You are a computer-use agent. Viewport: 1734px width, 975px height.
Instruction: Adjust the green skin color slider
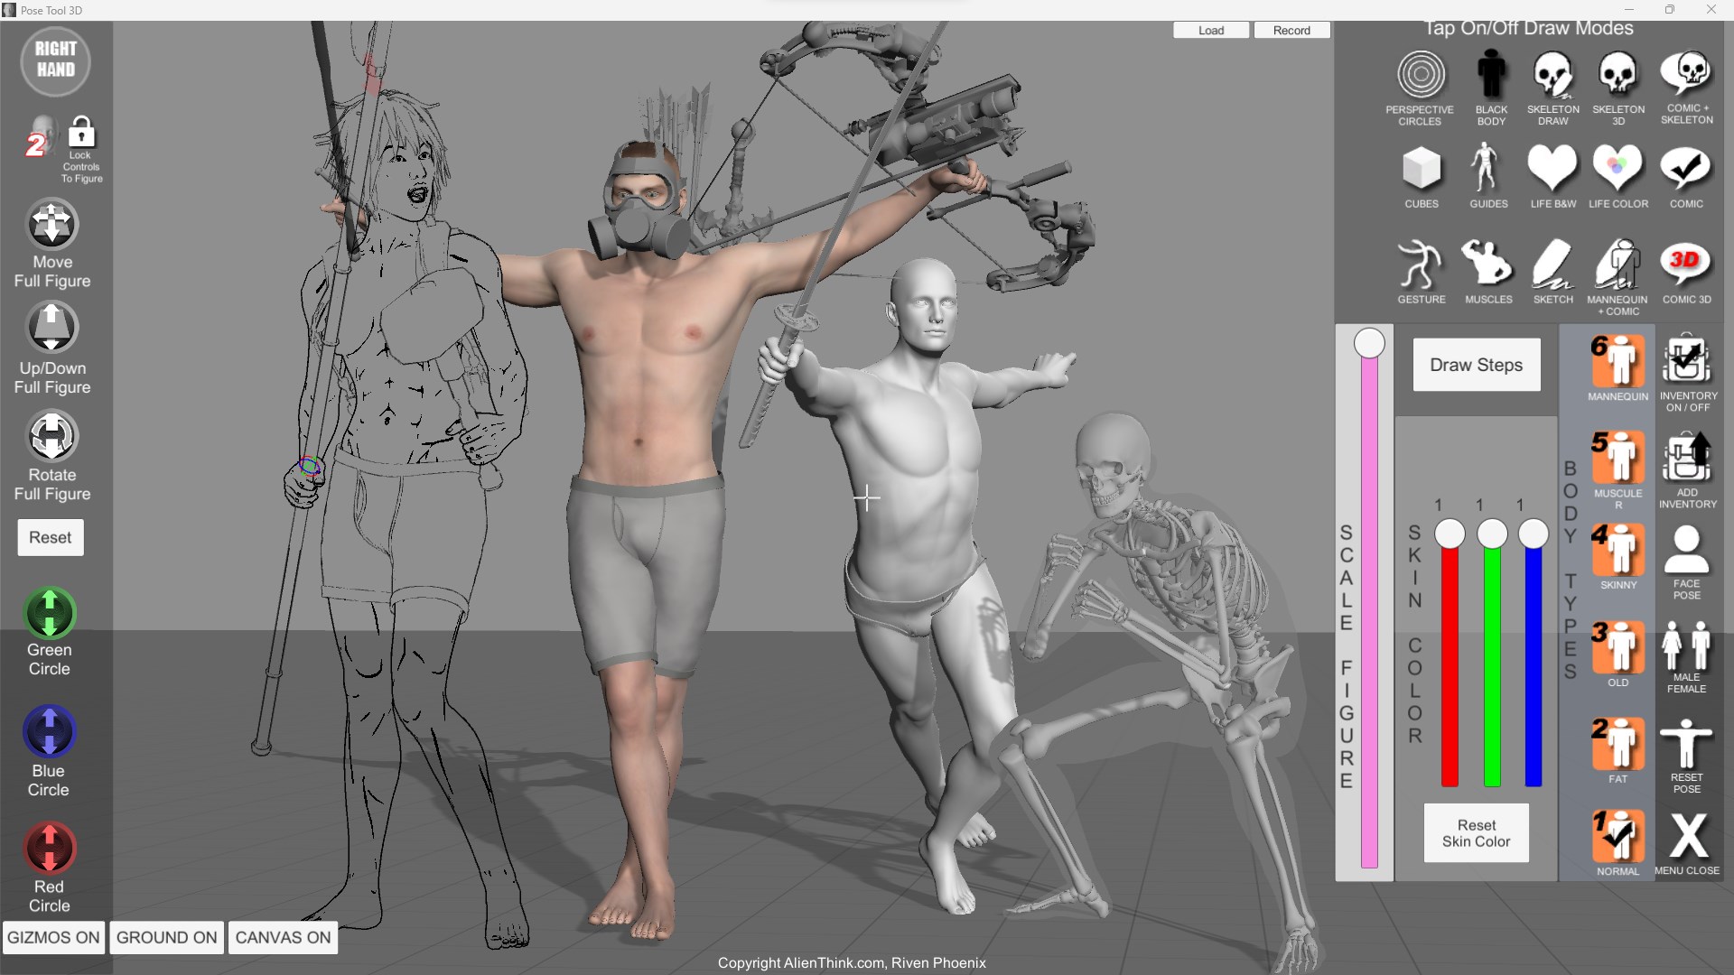click(1492, 534)
